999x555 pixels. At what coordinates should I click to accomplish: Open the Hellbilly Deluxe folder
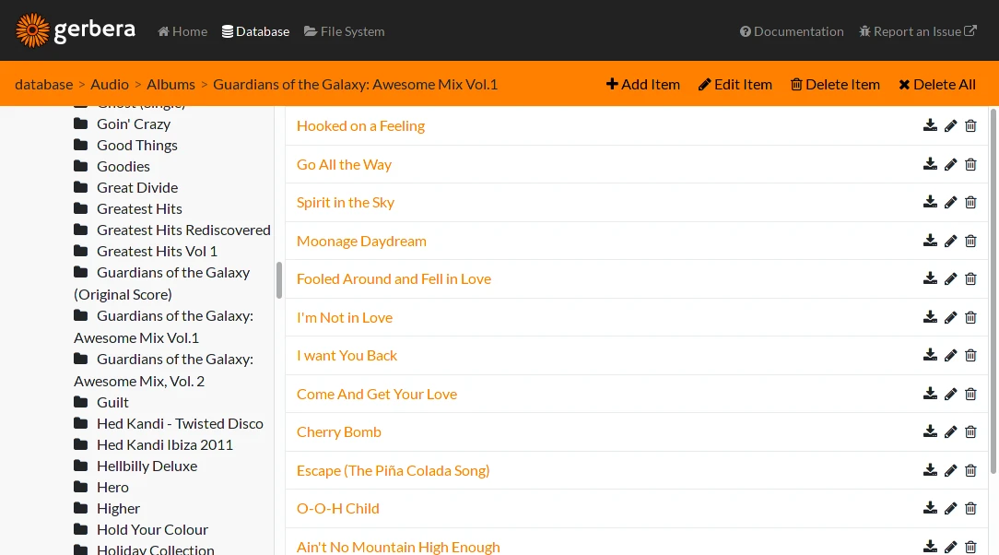pos(135,466)
